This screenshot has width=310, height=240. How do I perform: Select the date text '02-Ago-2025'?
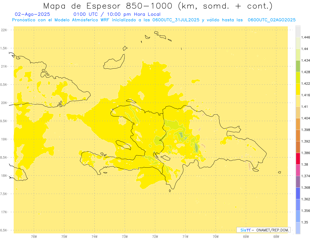coord(33,14)
